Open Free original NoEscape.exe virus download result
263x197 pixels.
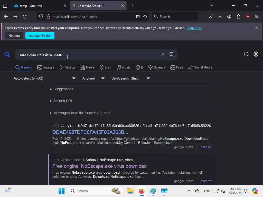tap(99, 166)
